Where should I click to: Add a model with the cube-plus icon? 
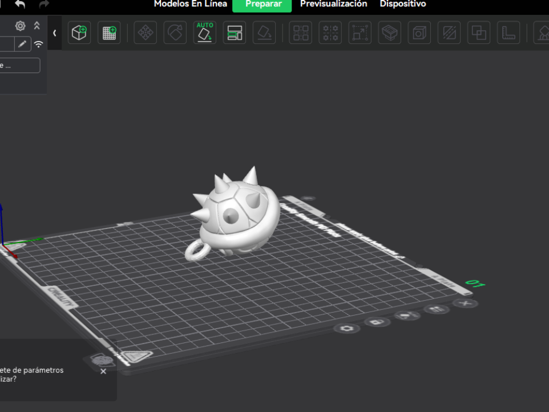[x=79, y=33]
